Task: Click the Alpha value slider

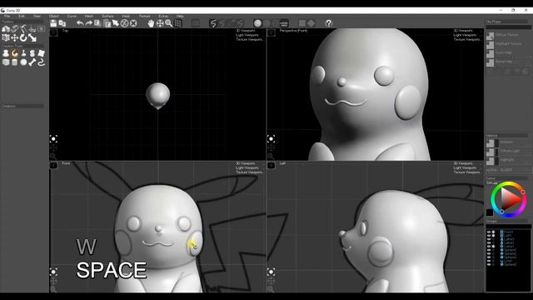Action: tap(509, 170)
